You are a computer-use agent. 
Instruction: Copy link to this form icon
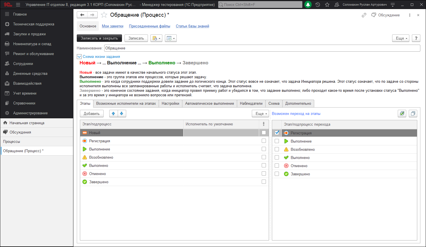(x=364, y=15)
